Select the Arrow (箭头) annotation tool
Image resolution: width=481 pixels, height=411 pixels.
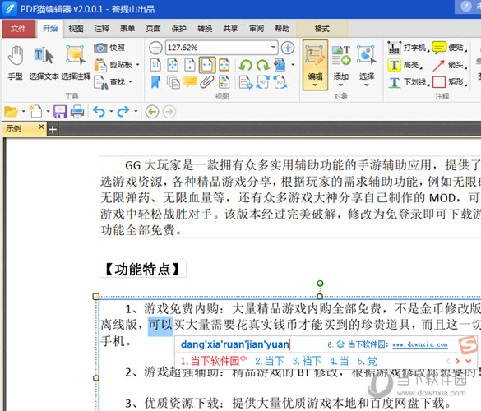[450, 65]
